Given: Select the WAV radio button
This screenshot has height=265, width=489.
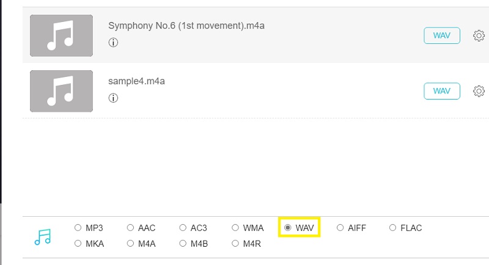Looking at the screenshot, I should [288, 228].
